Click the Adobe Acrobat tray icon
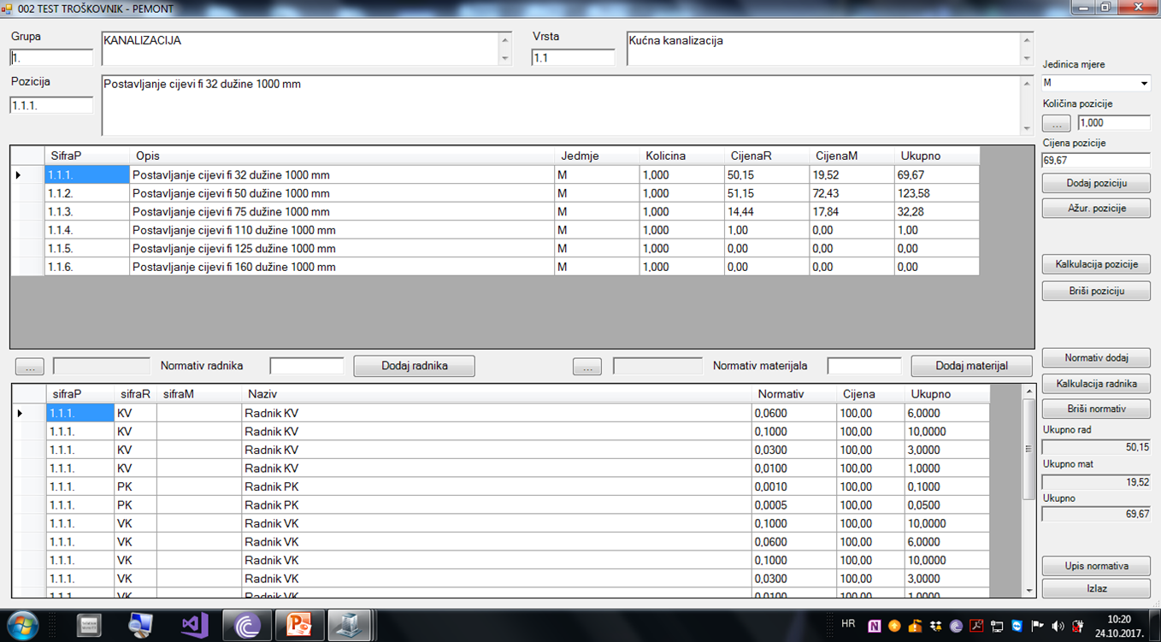The width and height of the screenshot is (1161, 642). (976, 626)
